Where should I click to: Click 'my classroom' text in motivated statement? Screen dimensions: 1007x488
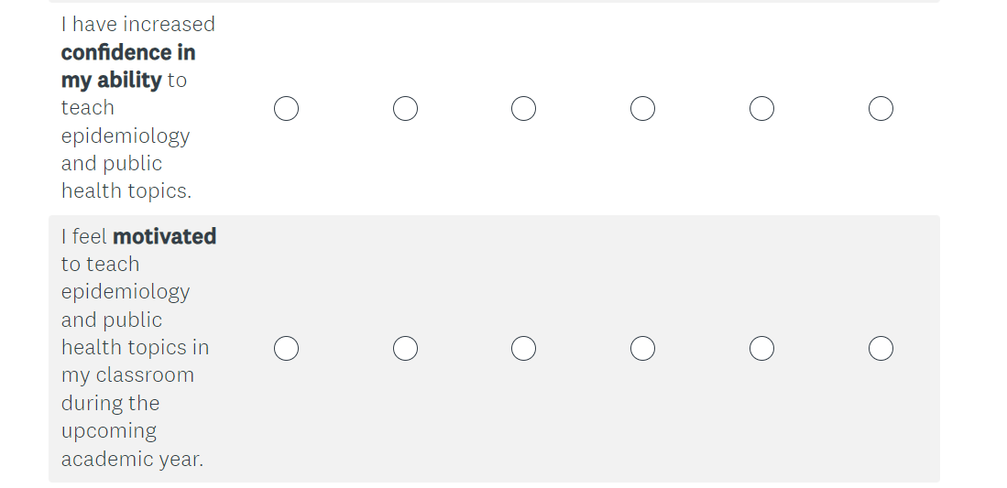(127, 375)
